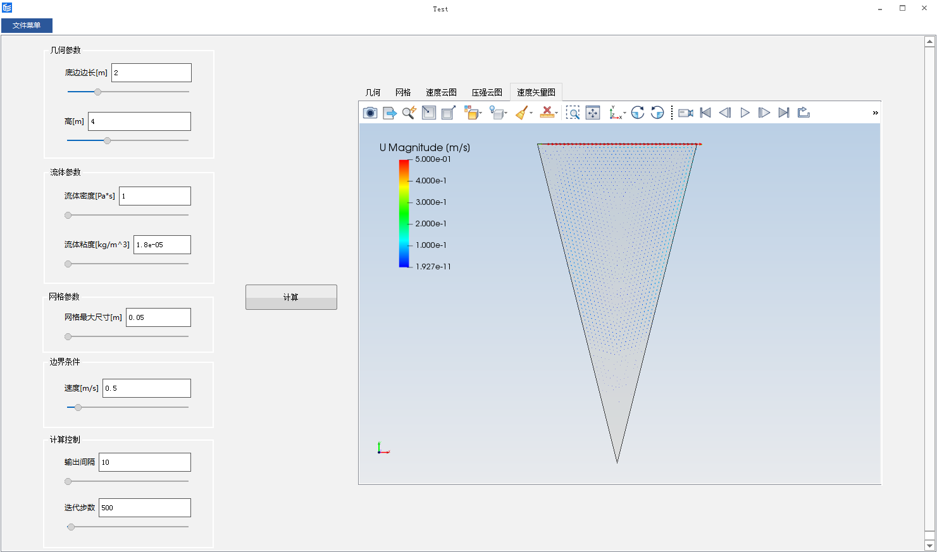Viewport: 937px width, 552px height.
Task: Switch to the 压强云图 tab
Action: click(487, 92)
